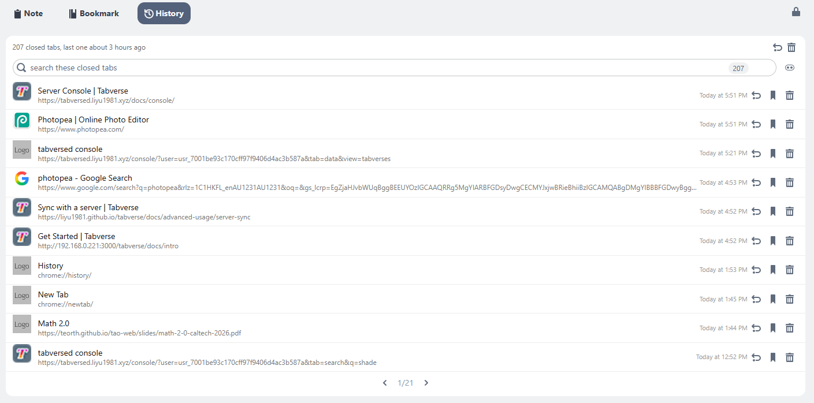This screenshot has height=403, width=814.
Task: Click '207 closed tabs' summary text
Action: tap(79, 47)
